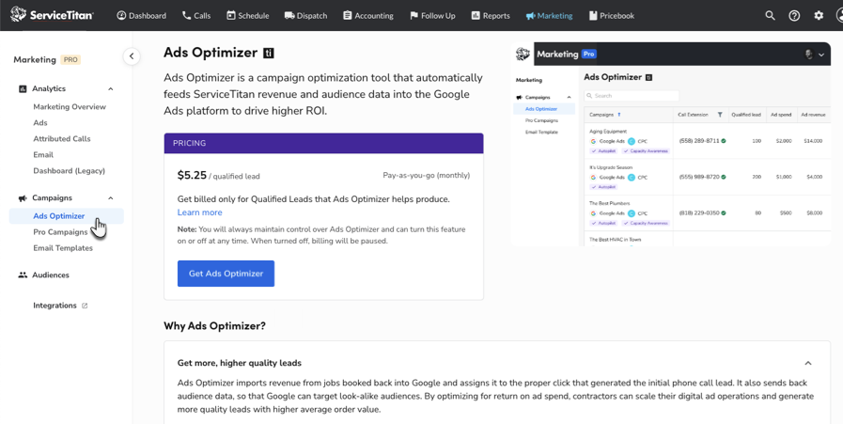The width and height of the screenshot is (843, 424).
Task: Click the Follow Up flag icon
Action: [x=414, y=16]
